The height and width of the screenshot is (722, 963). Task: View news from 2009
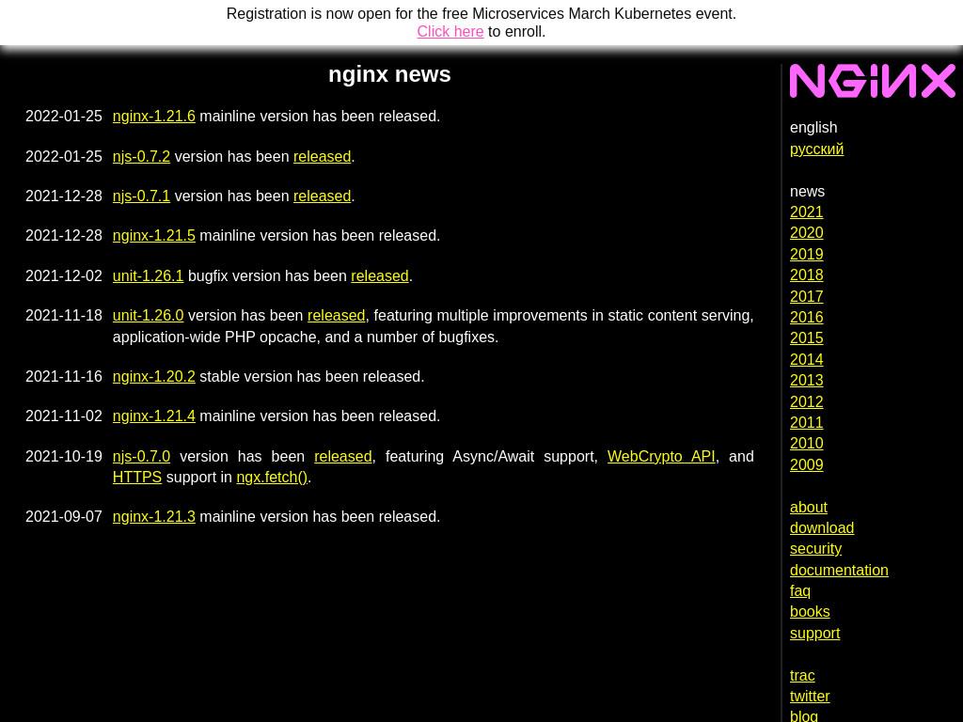tap(806, 464)
